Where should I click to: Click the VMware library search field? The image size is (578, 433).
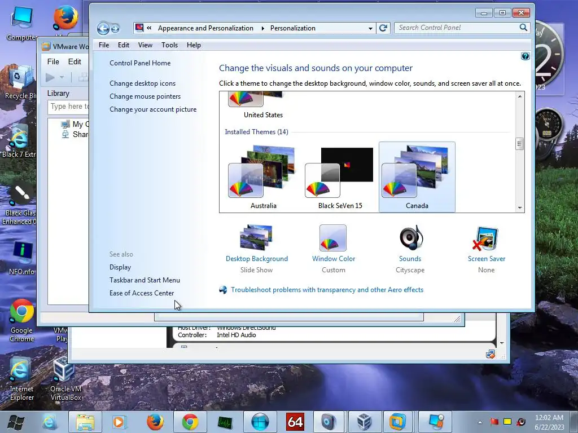click(x=68, y=107)
